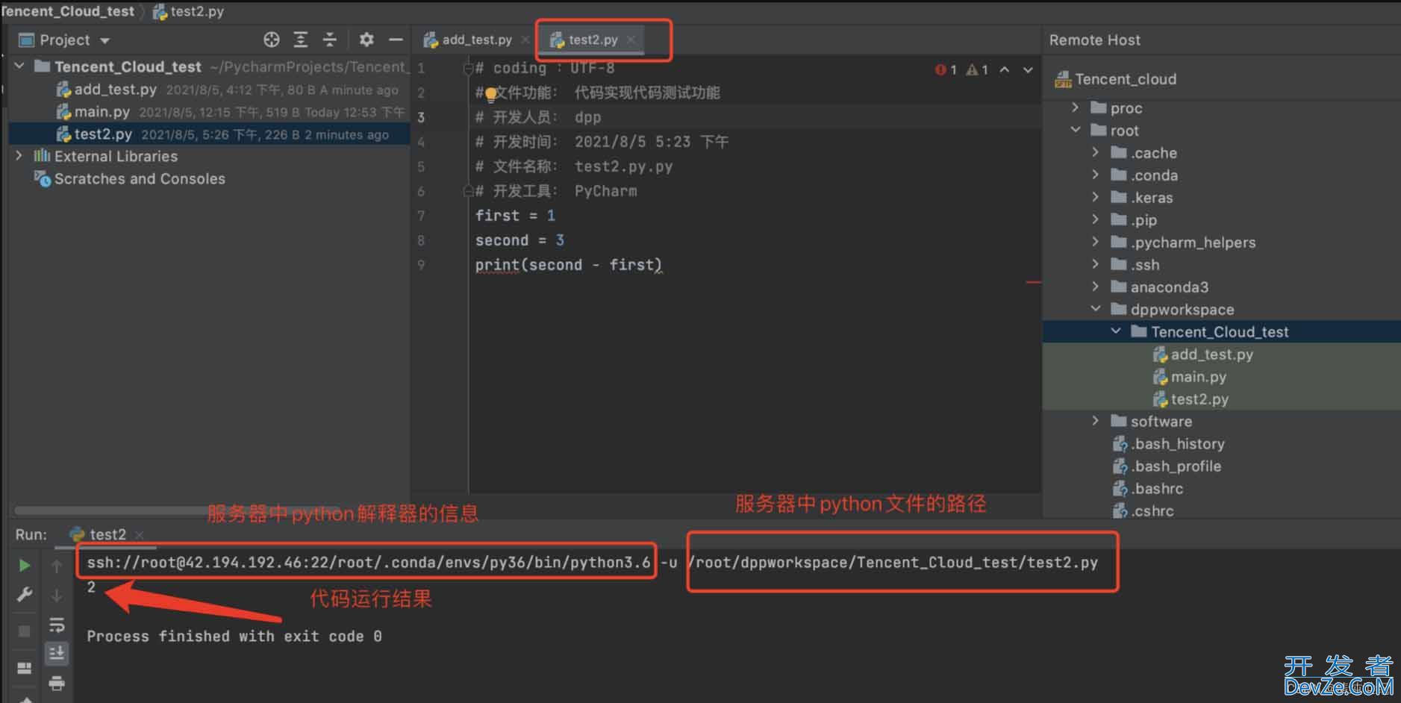The width and height of the screenshot is (1401, 703).
Task: Open add_test.py in Project tree
Action: point(115,90)
